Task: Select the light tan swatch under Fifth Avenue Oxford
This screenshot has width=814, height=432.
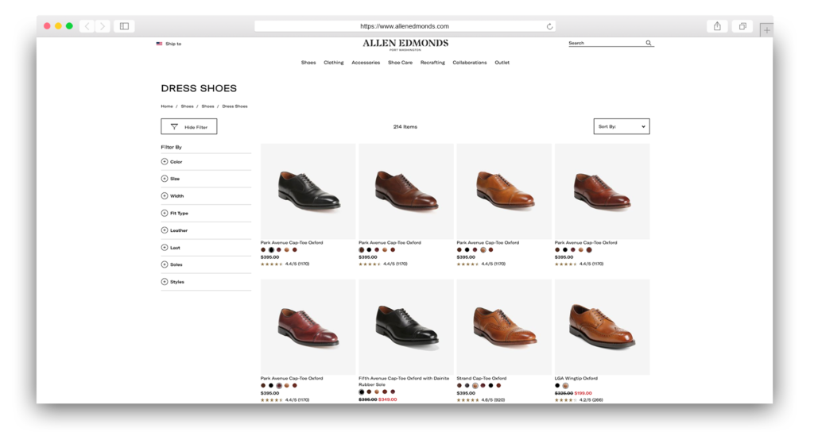Action: pyautogui.click(x=377, y=392)
